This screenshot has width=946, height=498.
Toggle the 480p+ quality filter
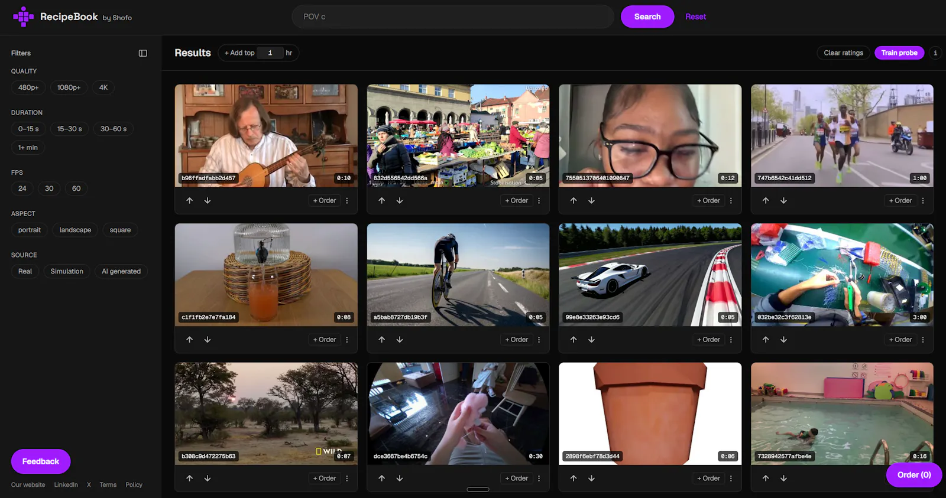click(28, 87)
